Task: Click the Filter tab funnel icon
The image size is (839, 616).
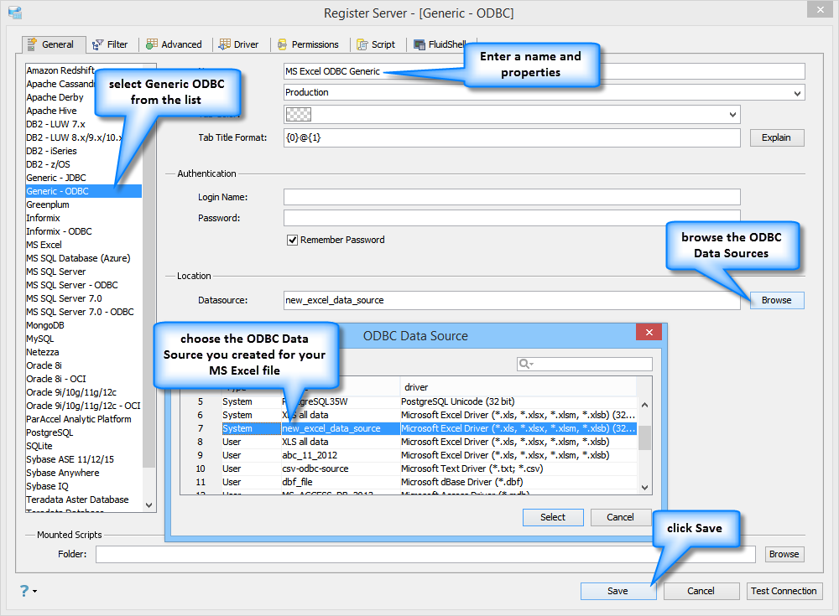Action: [x=97, y=45]
